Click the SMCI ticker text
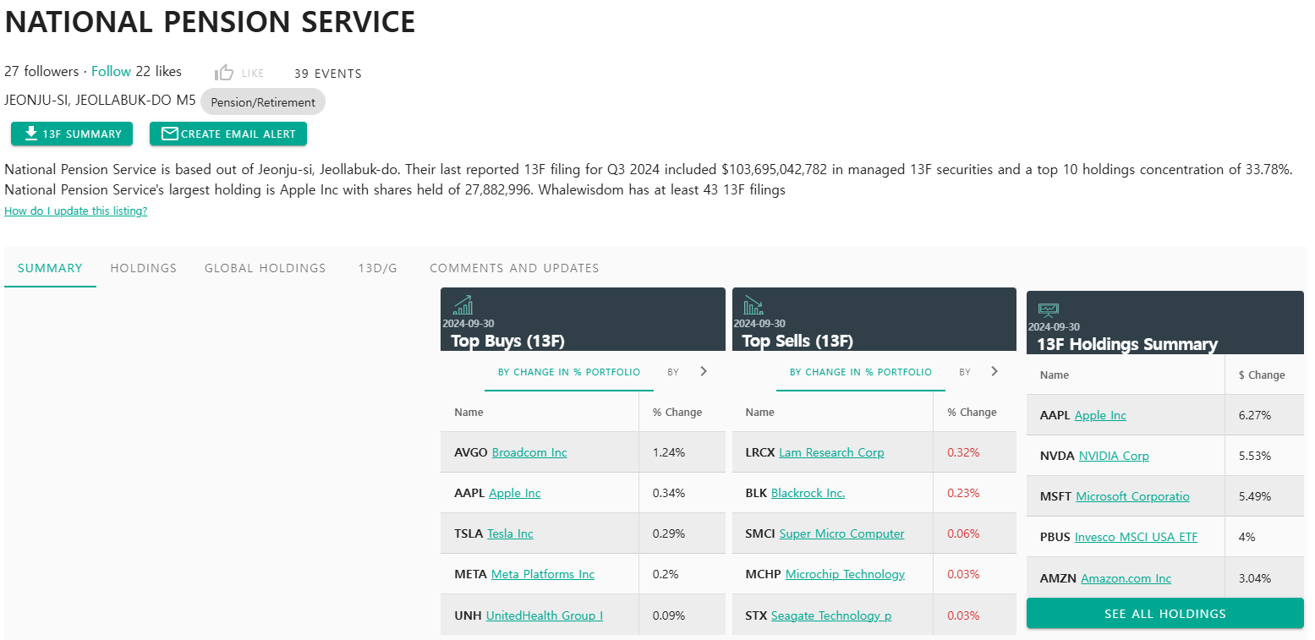Viewport: 1315px width, 640px height. [x=760, y=533]
